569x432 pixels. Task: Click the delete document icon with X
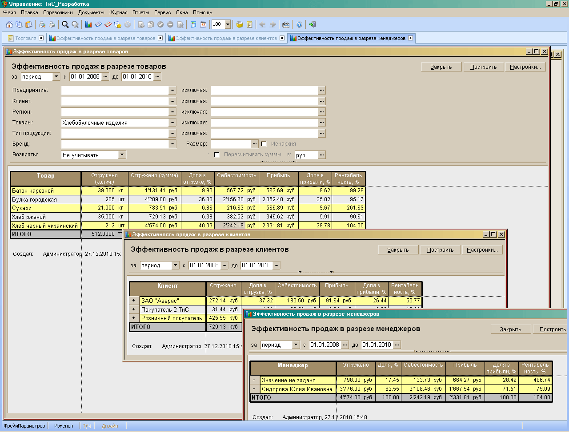click(x=180, y=24)
